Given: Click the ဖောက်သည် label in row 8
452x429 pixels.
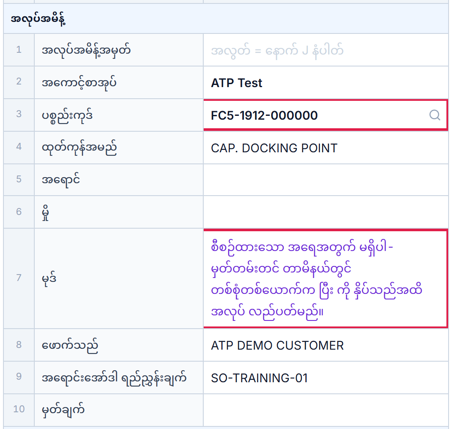Looking at the screenshot, I should click(x=70, y=345).
